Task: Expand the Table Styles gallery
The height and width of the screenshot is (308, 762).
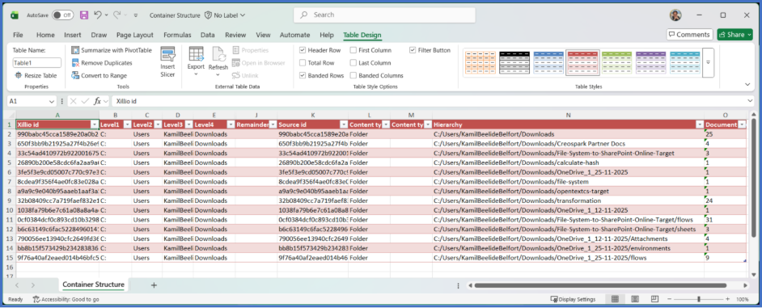Action: 708,63
